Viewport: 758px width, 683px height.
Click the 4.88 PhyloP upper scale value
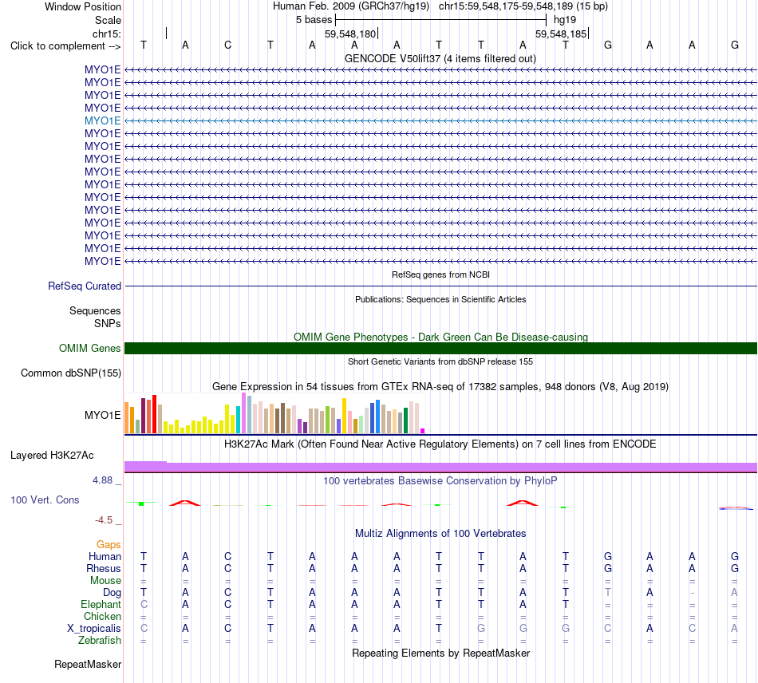coord(102,480)
